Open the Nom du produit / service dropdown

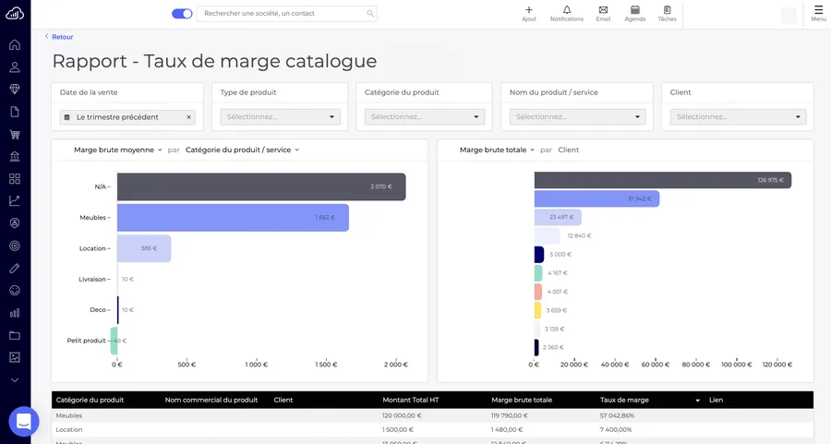(x=577, y=117)
